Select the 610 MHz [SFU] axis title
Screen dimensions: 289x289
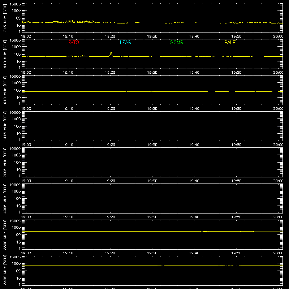coord(5,90)
